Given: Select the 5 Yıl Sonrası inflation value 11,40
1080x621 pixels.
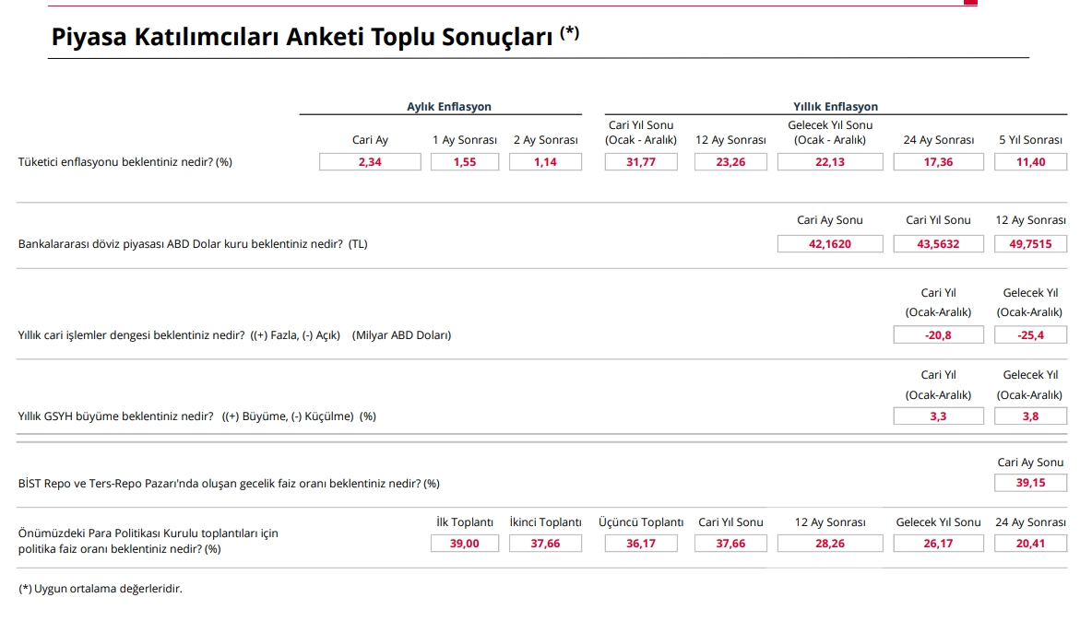Looking at the screenshot, I should pyautogui.click(x=1030, y=162).
